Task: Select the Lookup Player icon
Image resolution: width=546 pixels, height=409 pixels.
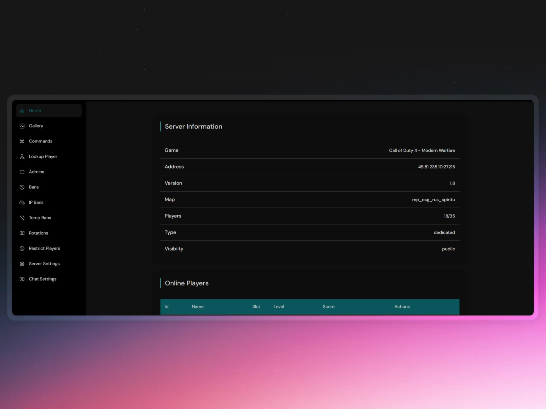Action: point(22,156)
